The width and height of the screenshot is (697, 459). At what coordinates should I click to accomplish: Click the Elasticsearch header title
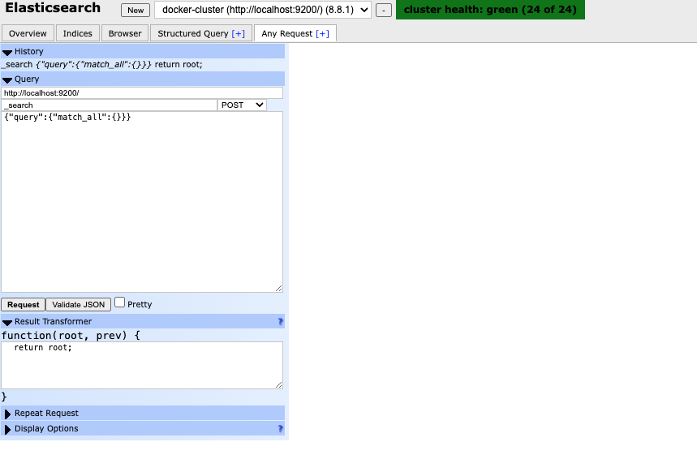pos(53,8)
